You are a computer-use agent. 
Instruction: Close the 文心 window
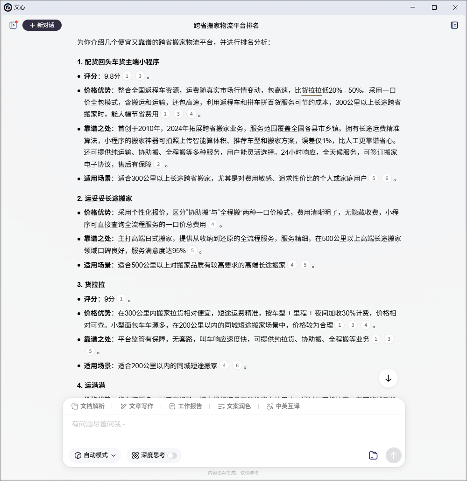click(456, 7)
